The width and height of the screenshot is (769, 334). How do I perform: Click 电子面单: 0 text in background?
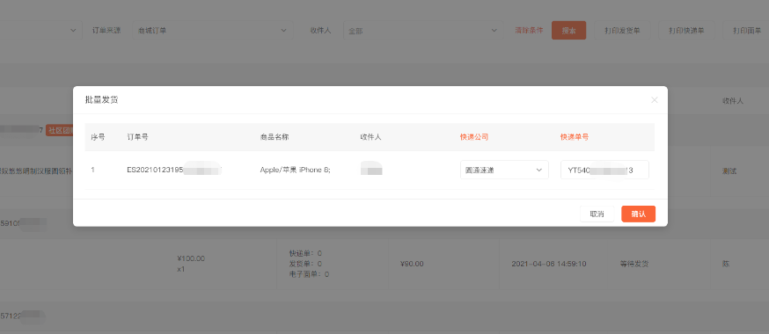309,274
